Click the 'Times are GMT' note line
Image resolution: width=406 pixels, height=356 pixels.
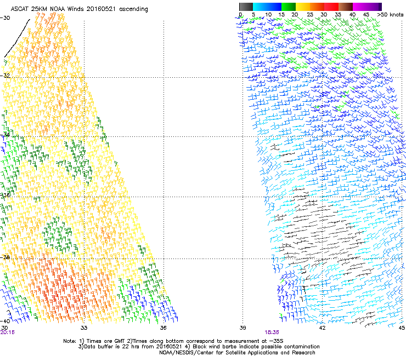pos(173,341)
